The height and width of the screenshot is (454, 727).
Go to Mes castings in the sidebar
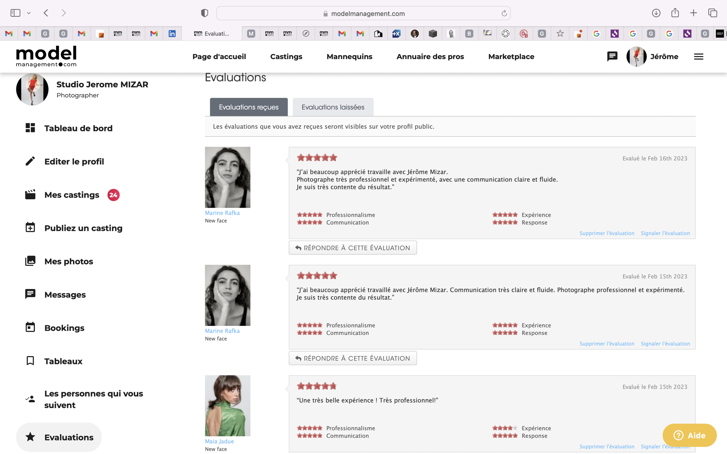click(72, 195)
